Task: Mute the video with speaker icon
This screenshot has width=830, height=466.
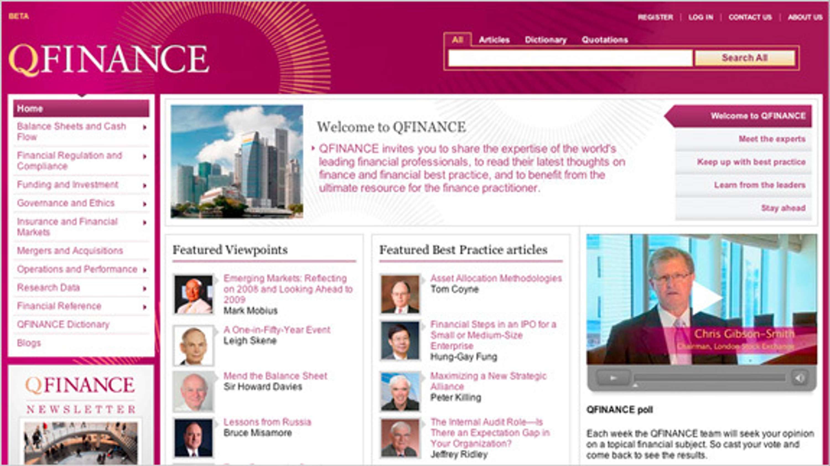Action: (800, 378)
